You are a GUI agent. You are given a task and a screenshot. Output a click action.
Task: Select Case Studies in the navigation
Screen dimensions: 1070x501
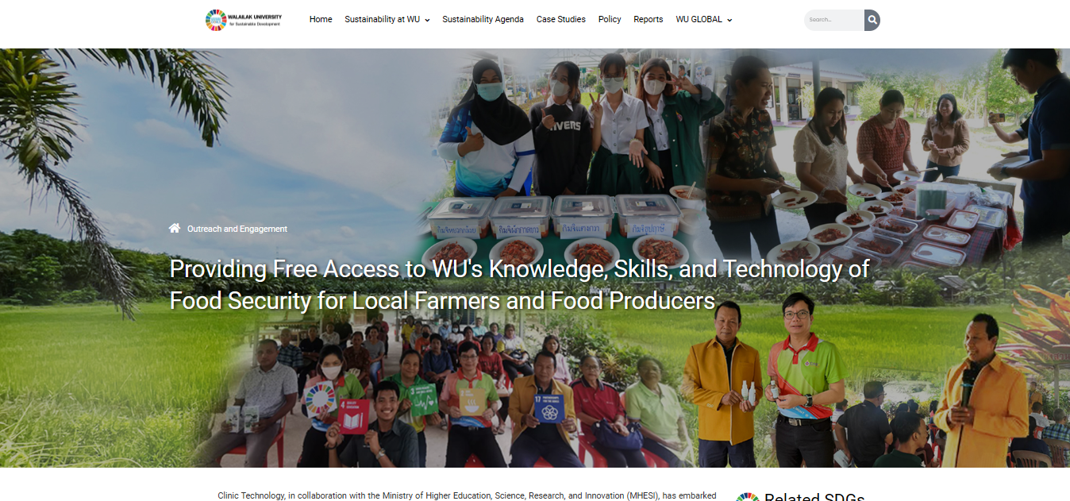pyautogui.click(x=560, y=20)
